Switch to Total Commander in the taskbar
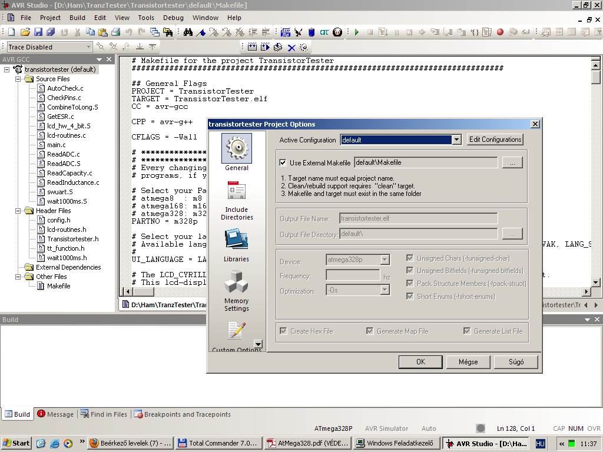 click(x=219, y=443)
